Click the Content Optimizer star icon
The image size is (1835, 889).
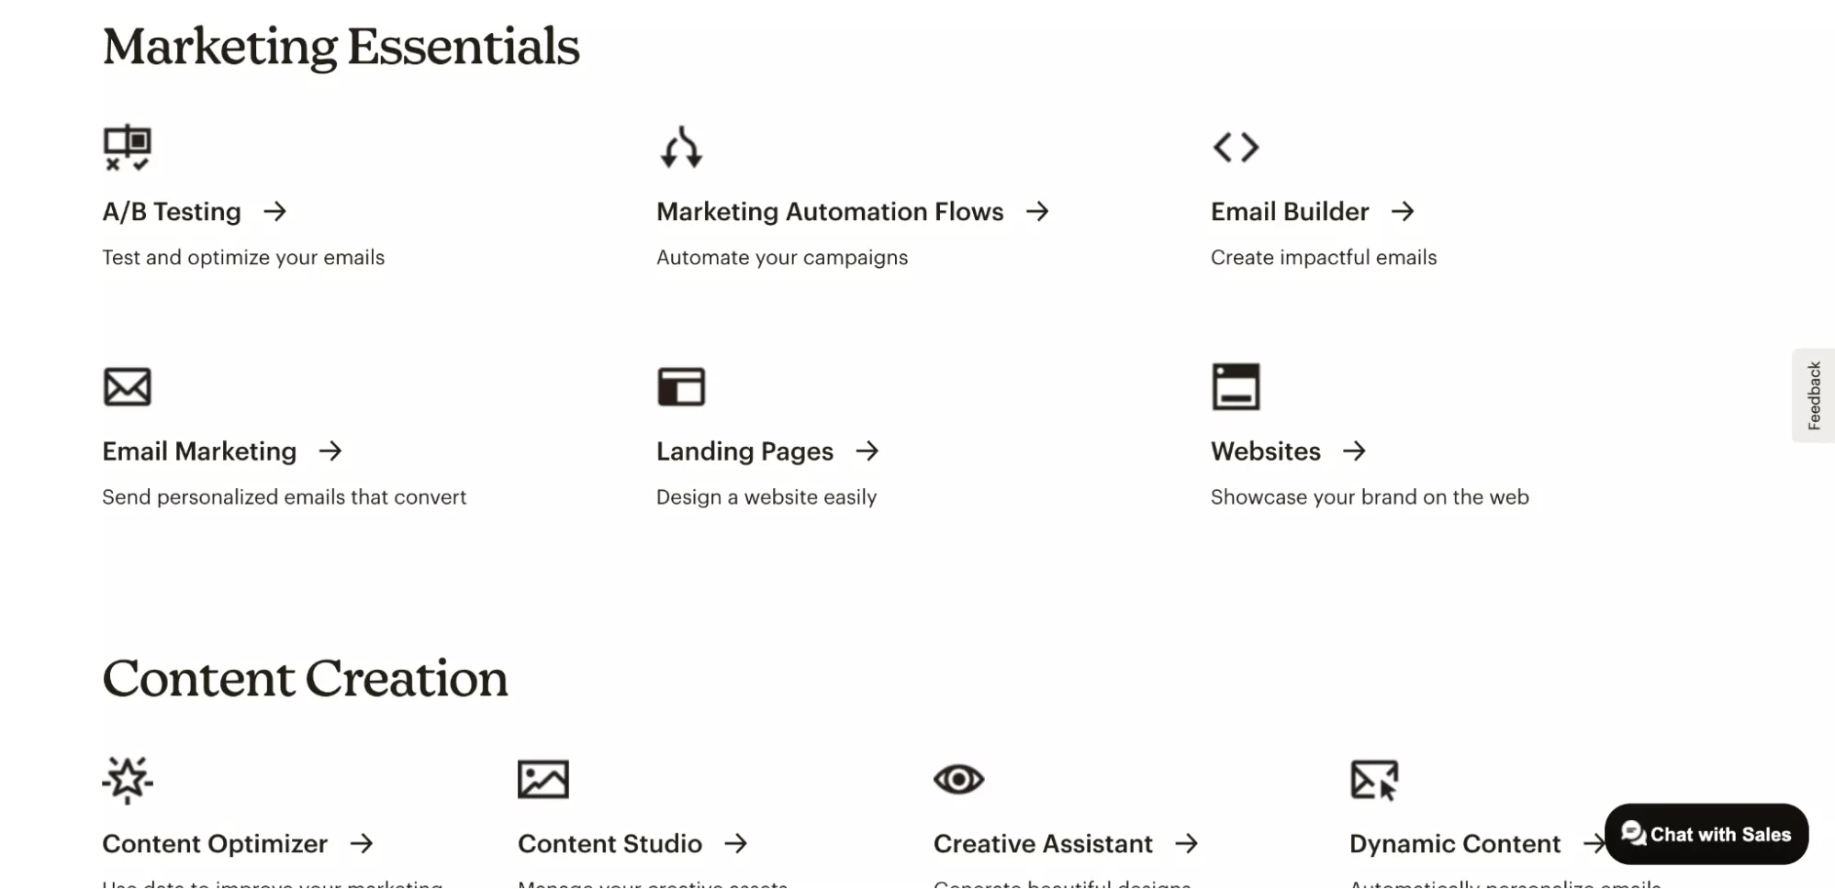[127, 780]
